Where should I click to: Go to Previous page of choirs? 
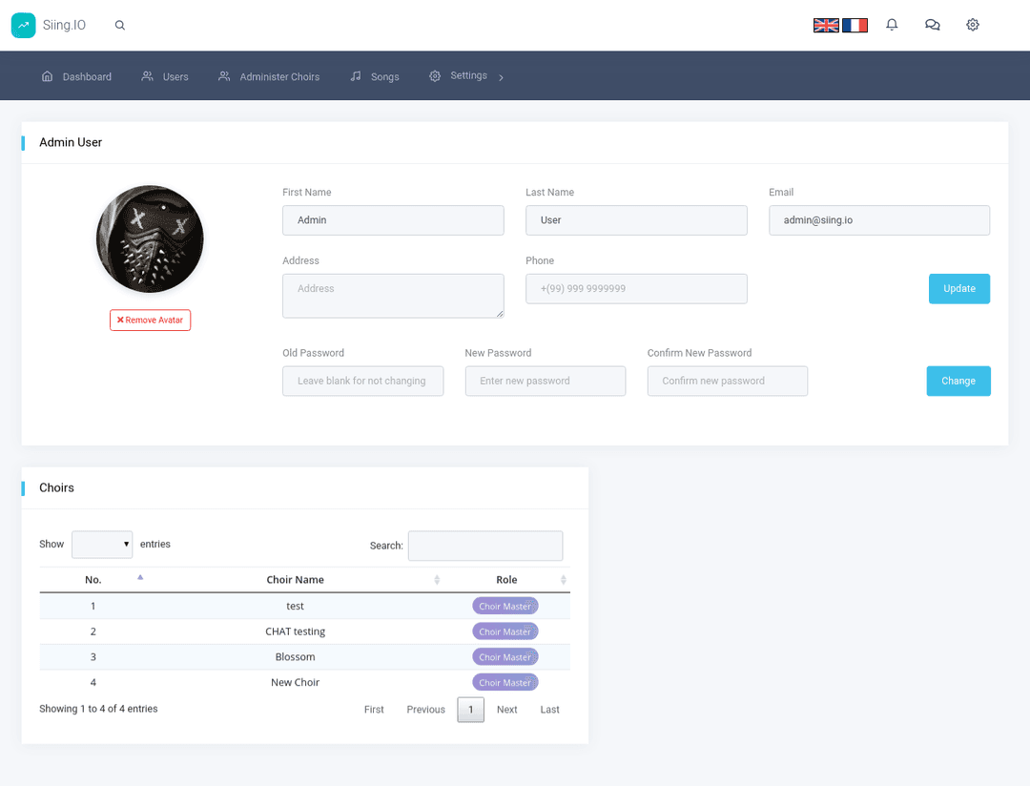pos(425,710)
